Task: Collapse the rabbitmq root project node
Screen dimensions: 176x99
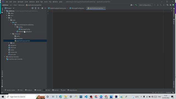Action: (5, 11)
